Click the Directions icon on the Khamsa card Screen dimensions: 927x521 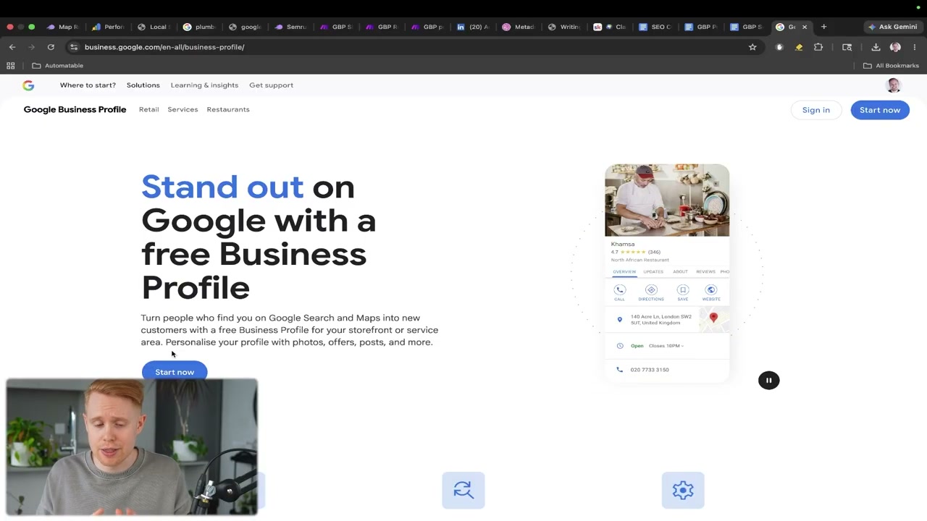(651, 290)
